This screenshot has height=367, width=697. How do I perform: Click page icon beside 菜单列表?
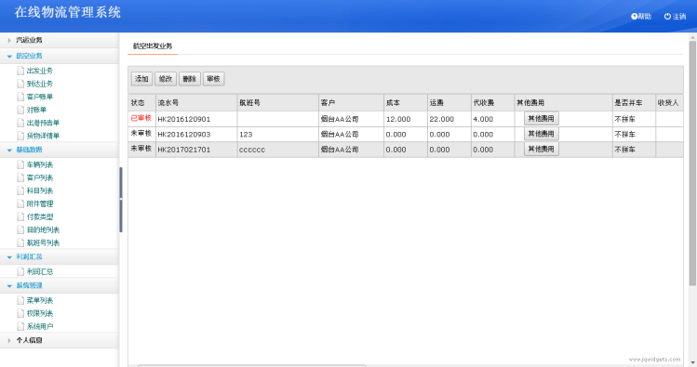click(x=20, y=300)
